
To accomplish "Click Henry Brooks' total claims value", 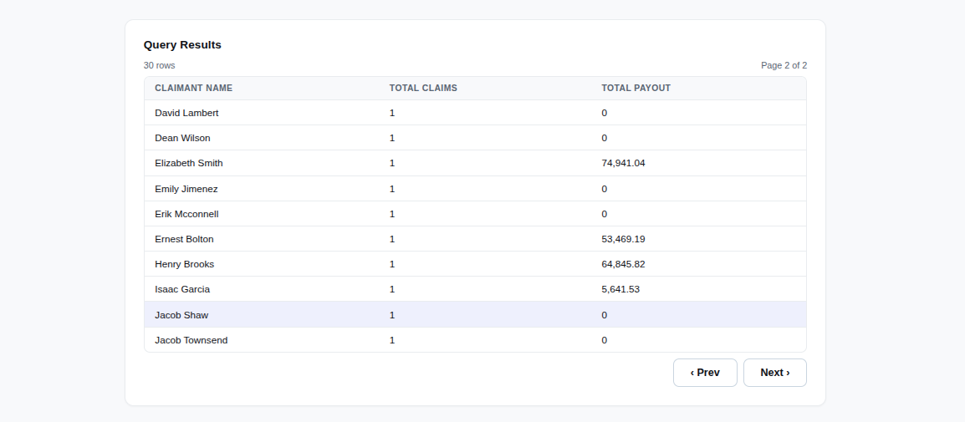I will [392, 265].
